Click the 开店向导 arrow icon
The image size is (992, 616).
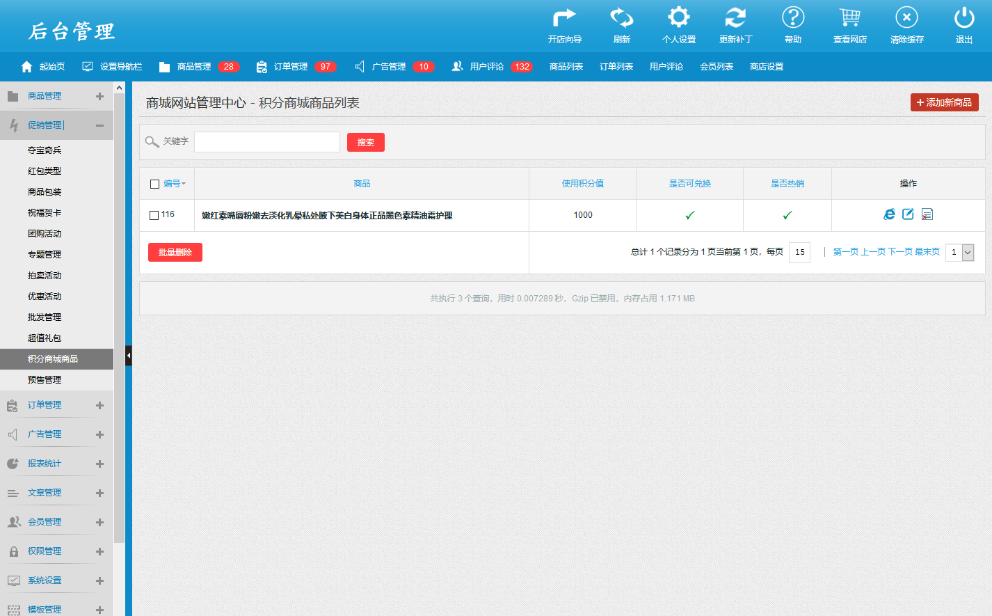point(564,18)
